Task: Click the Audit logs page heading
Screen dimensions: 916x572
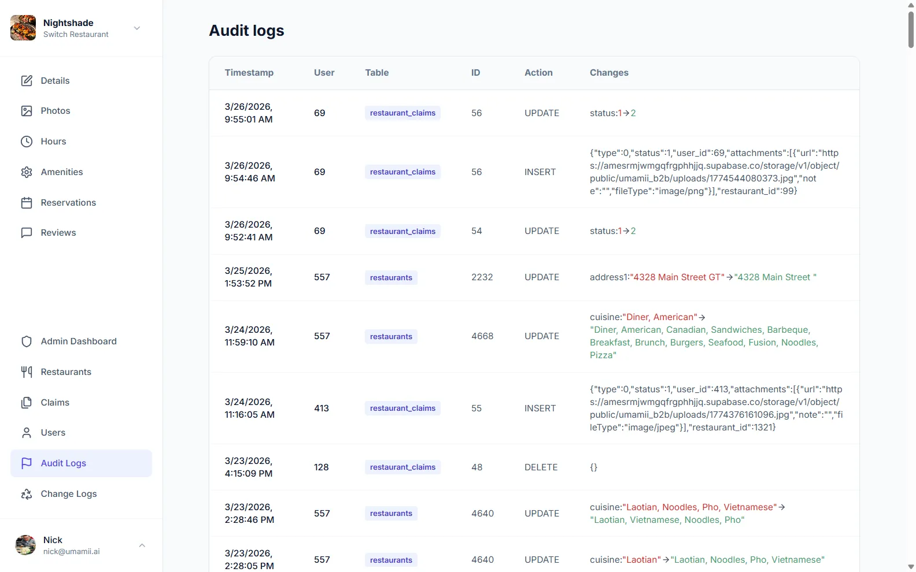Action: click(247, 31)
